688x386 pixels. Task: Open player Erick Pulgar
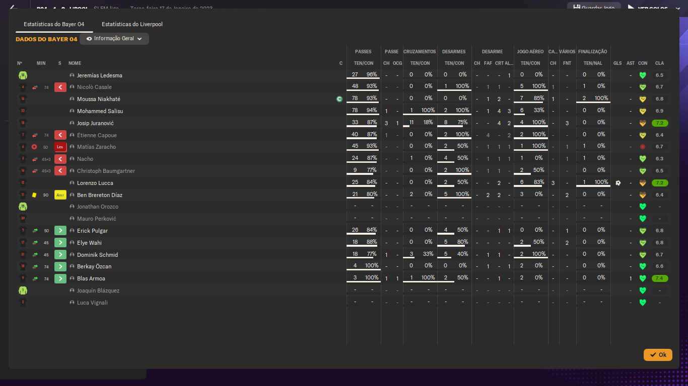pyautogui.click(x=92, y=231)
